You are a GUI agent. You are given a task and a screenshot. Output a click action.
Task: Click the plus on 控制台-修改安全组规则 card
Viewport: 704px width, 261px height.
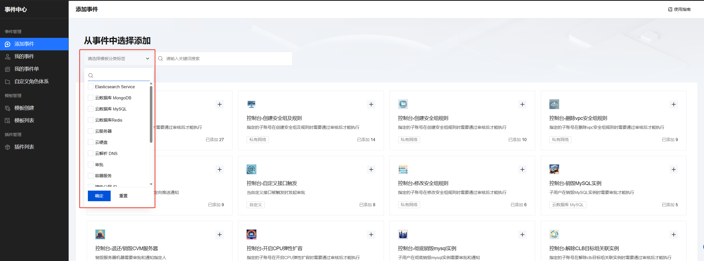[x=522, y=169]
